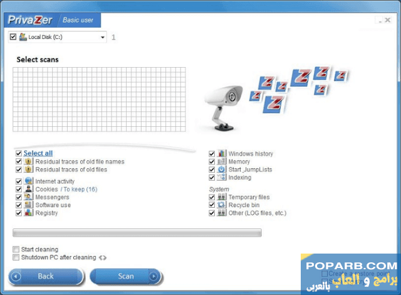The image size is (401, 295).
Task: Open the Basic user tab
Action: [78, 20]
